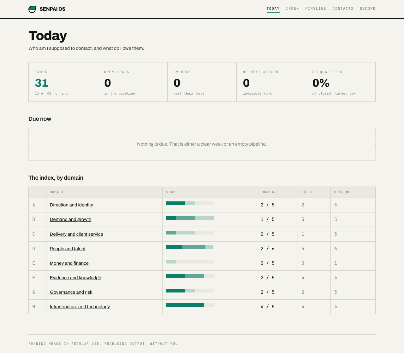Click the '2 / 6' running value
This screenshot has width=404, height=353.
point(268,249)
